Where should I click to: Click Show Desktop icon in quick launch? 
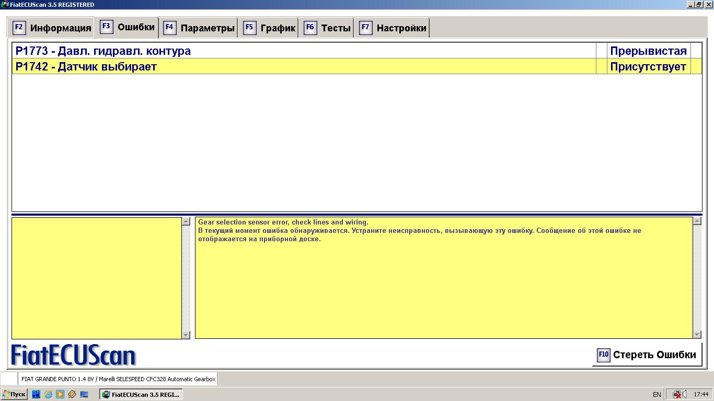point(84,394)
